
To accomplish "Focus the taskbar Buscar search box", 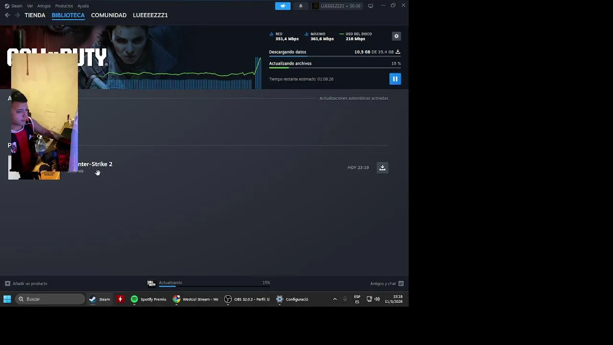I will tap(50, 299).
